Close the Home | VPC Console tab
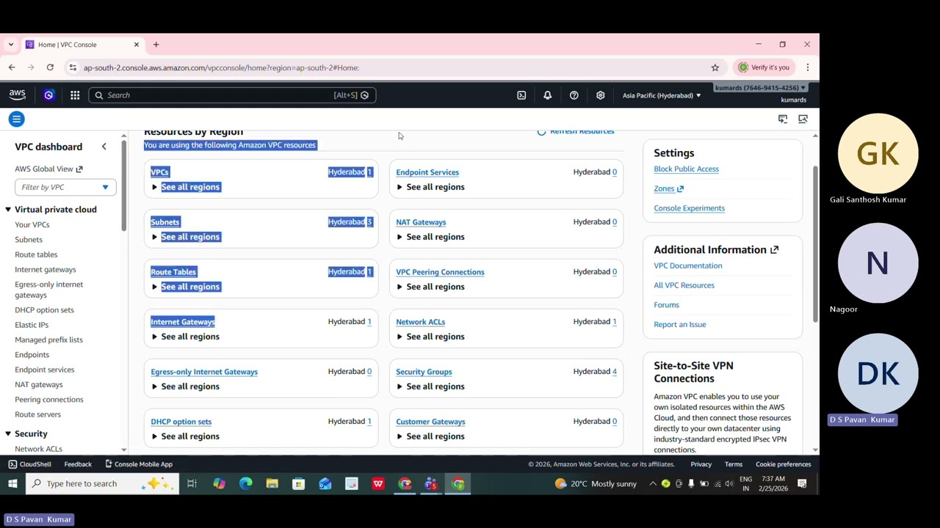The image size is (940, 528). [136, 45]
